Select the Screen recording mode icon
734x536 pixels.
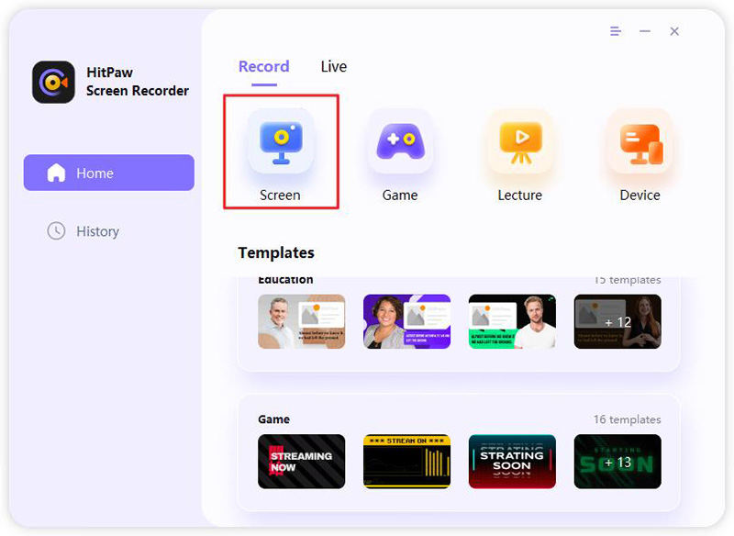point(281,141)
